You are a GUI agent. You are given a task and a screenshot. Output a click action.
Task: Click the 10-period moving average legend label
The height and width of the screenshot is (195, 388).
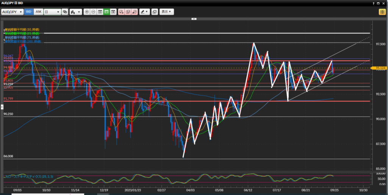click(x=22, y=29)
